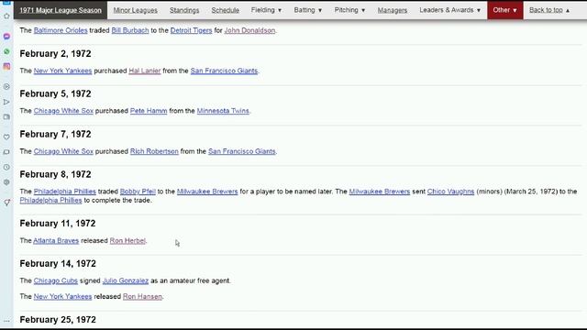Open Milwaukee Brewers link after 'to the'
The height and width of the screenshot is (330, 587).
[x=207, y=192]
